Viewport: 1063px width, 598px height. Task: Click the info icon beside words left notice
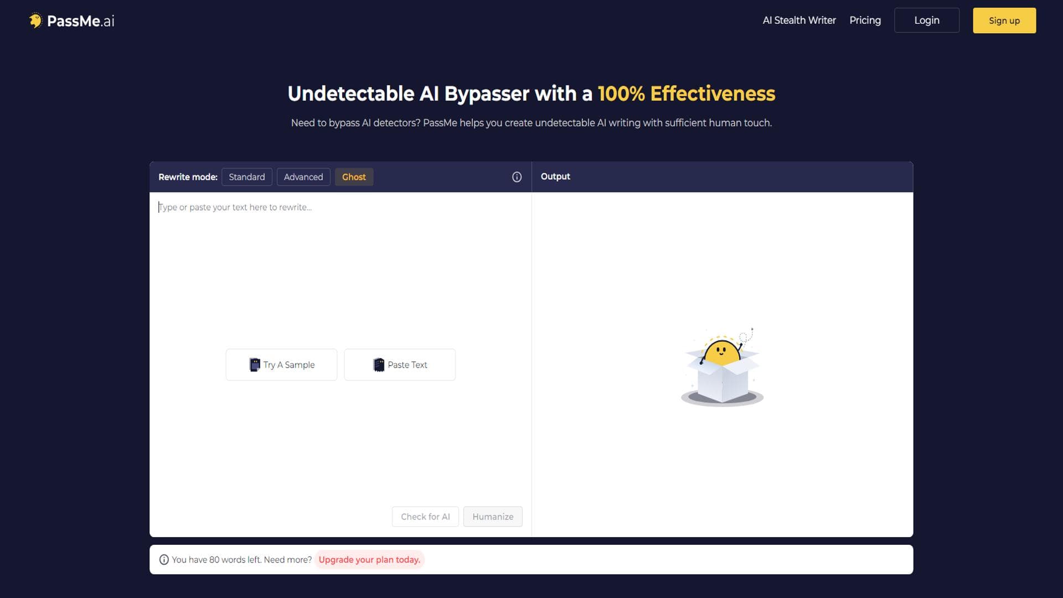[x=164, y=560]
